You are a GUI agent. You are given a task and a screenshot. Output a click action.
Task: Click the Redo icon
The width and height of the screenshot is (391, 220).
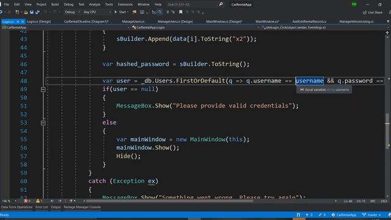[54, 12]
